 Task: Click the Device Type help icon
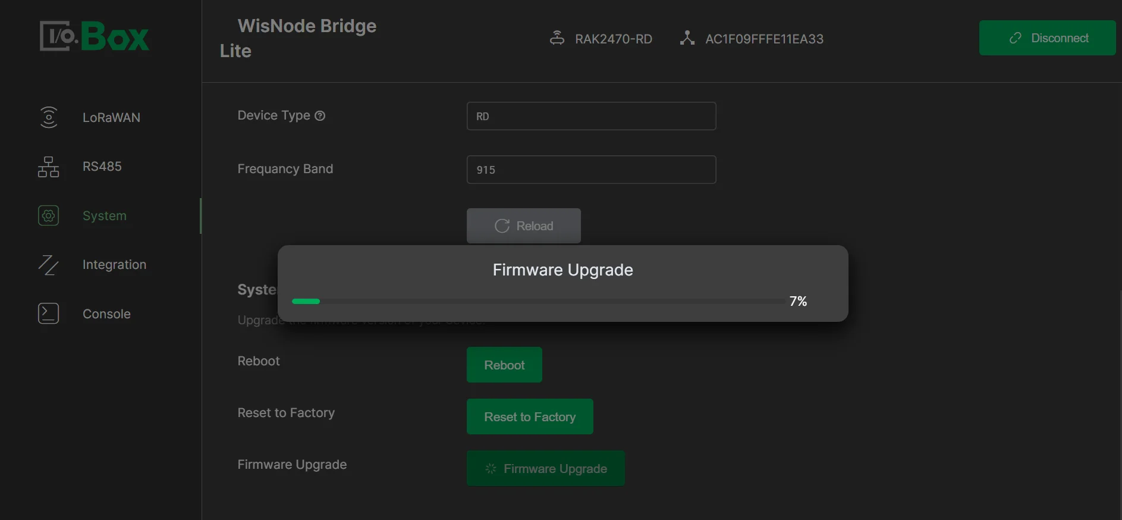tap(320, 116)
